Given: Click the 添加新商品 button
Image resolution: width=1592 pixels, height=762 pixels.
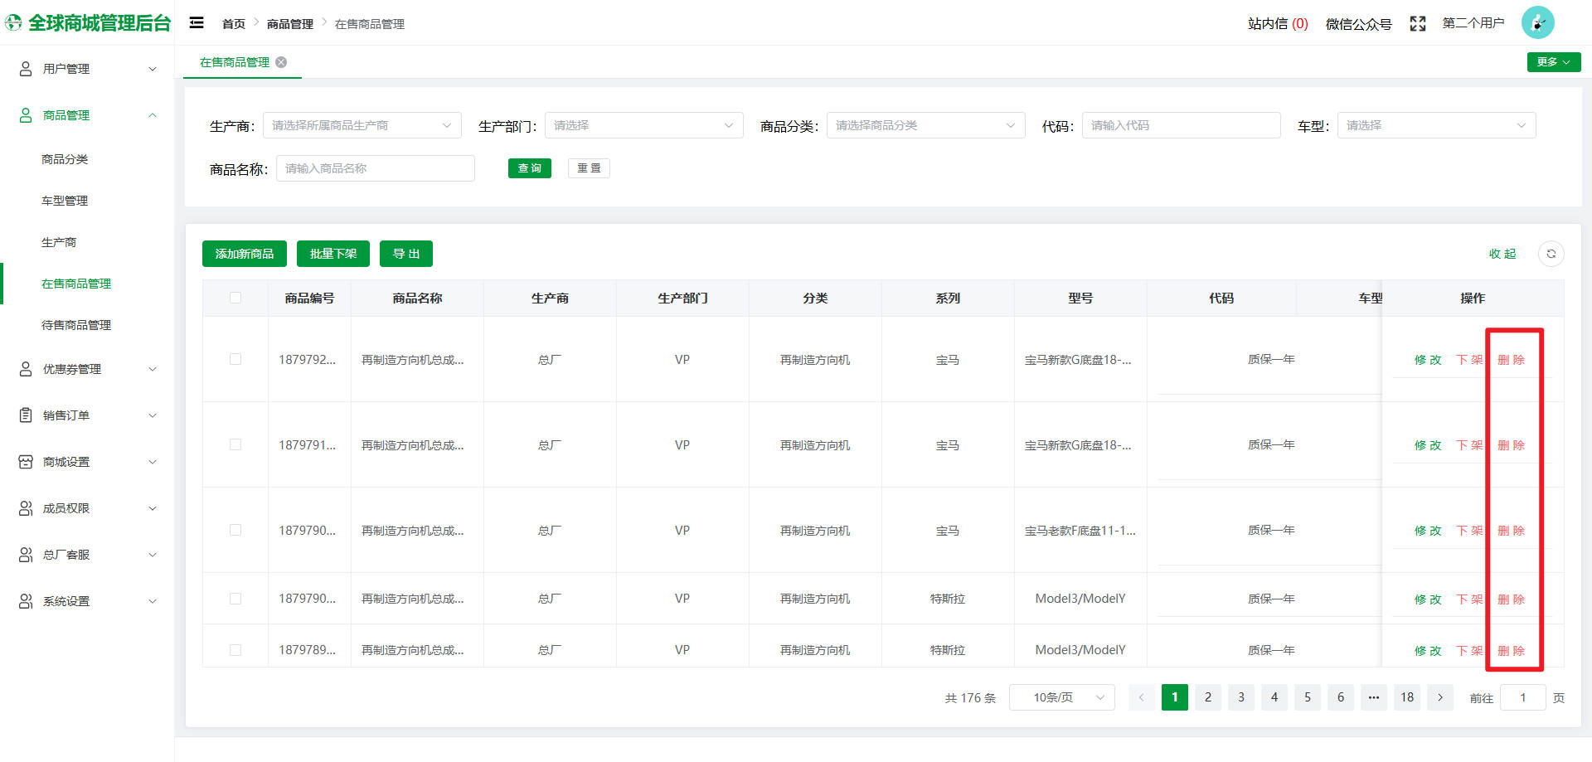Looking at the screenshot, I should click(x=244, y=254).
